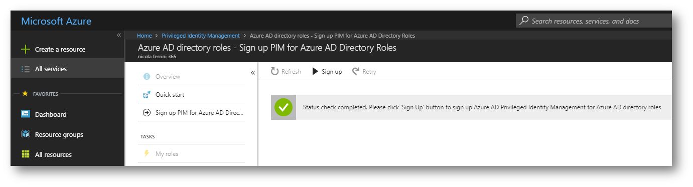Open Create a resource

click(x=67, y=49)
